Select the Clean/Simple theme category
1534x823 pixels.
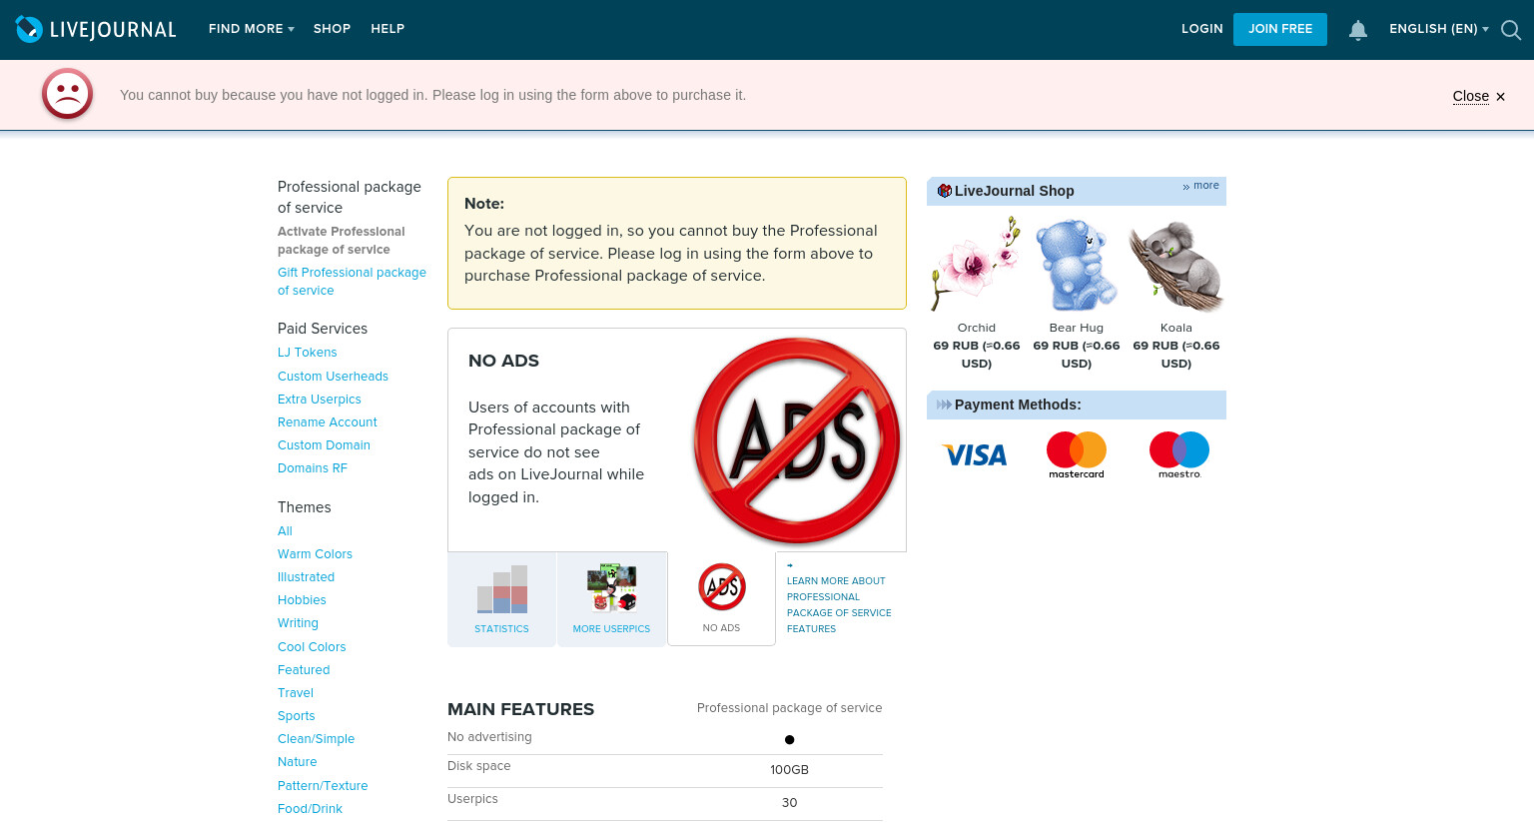(x=316, y=739)
